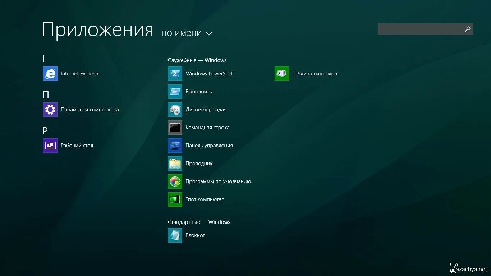Click the 'Блокнот' label
Image resolution: width=491 pixels, height=276 pixels.
(195, 235)
